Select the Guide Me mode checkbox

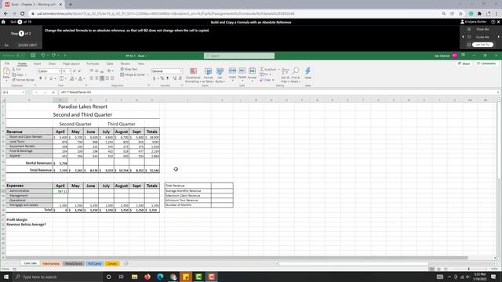(469, 37)
